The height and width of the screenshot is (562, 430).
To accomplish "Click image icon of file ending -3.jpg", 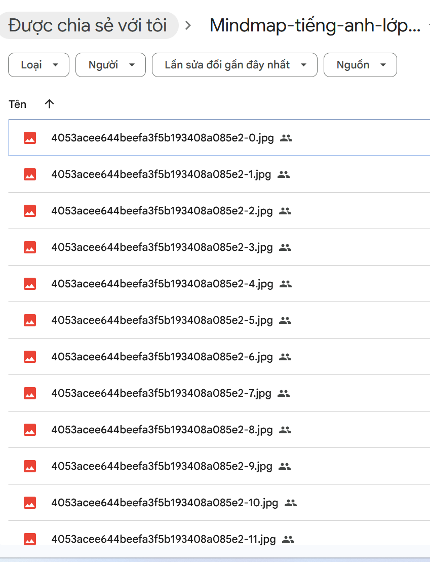I will (x=30, y=247).
